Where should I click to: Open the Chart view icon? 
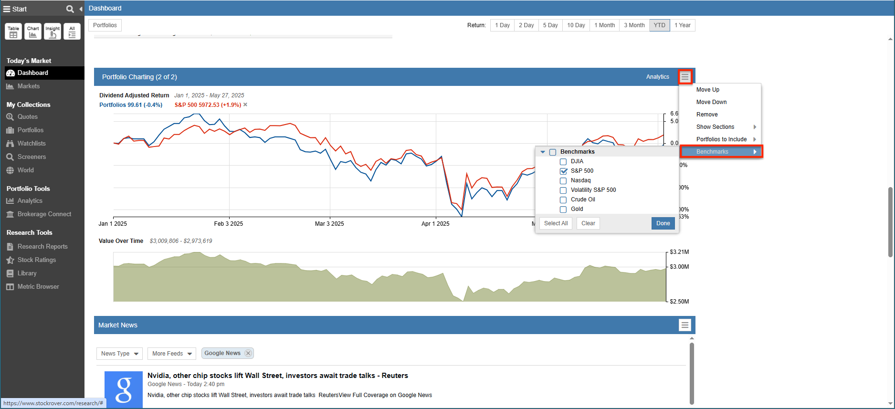(33, 31)
